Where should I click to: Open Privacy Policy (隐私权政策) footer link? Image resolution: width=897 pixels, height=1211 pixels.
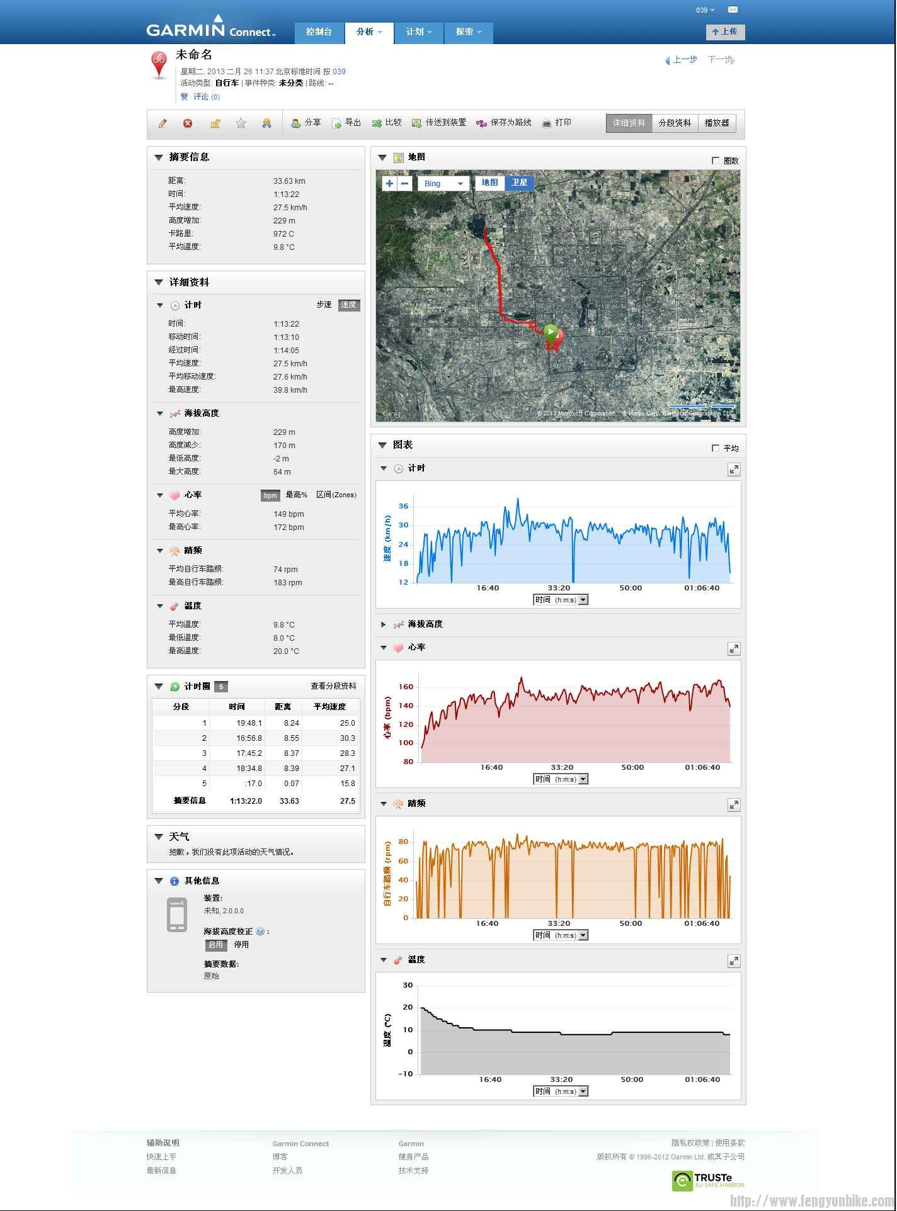pyautogui.click(x=690, y=1143)
